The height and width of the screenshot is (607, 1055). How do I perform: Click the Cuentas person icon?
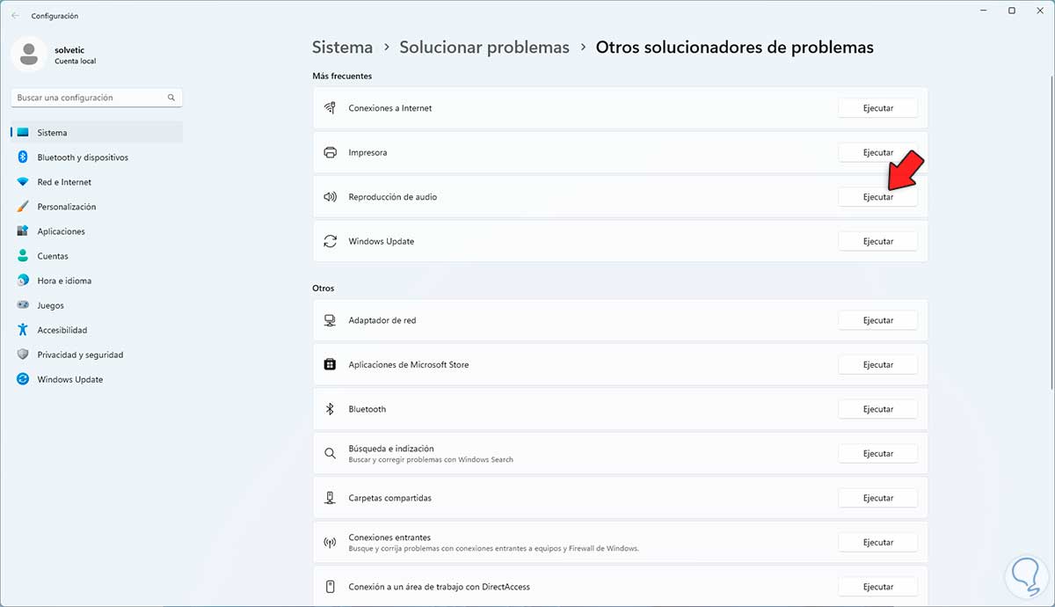click(23, 256)
